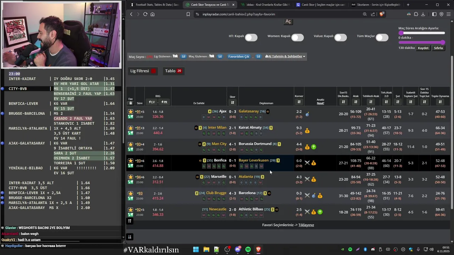Image resolution: width=454 pixels, height=255 pixels.
Task: Follow the Tıklayınız link
Action: point(306,225)
